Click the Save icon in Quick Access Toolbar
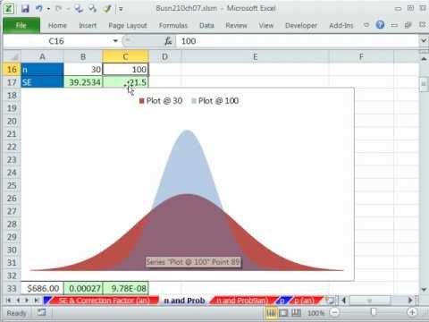This screenshot has height=322, width=429. point(25,9)
